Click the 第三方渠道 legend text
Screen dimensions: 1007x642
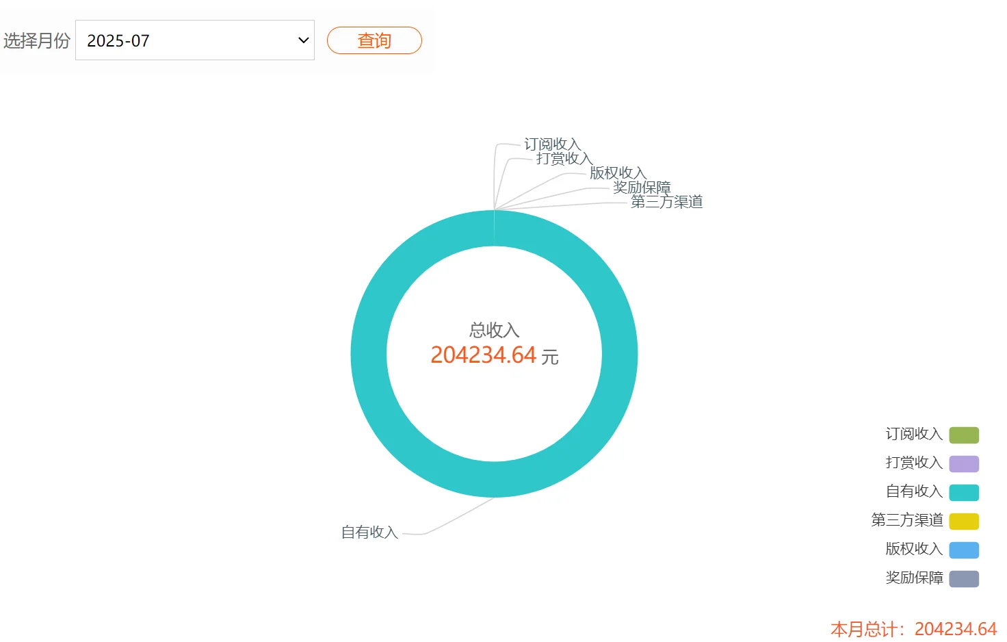click(x=907, y=520)
